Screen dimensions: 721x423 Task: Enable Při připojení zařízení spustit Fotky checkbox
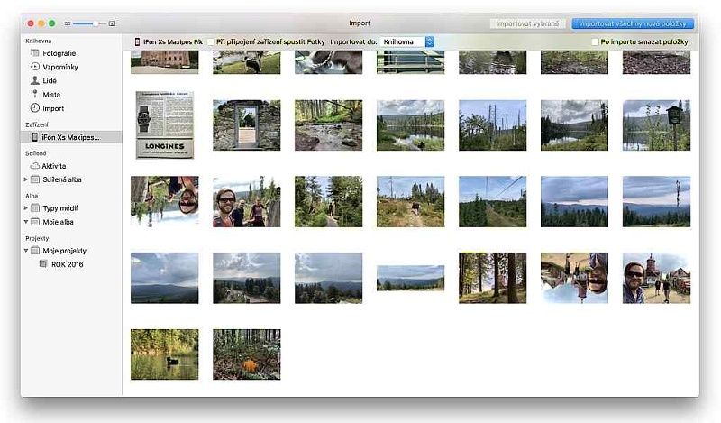tap(211, 41)
